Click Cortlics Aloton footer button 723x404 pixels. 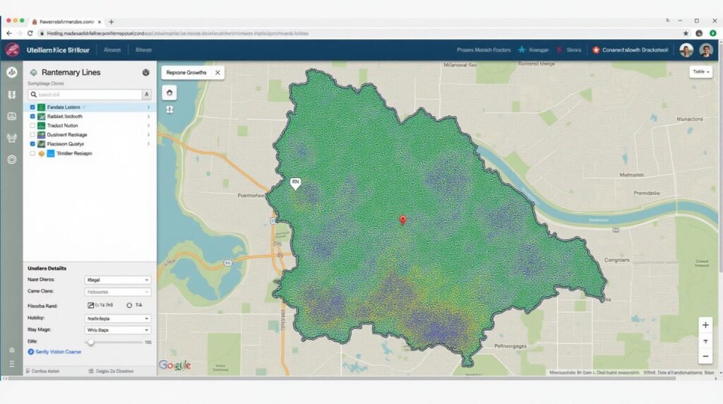[42, 371]
